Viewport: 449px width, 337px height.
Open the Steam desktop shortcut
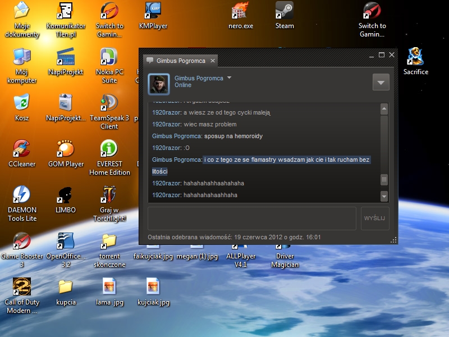click(284, 11)
